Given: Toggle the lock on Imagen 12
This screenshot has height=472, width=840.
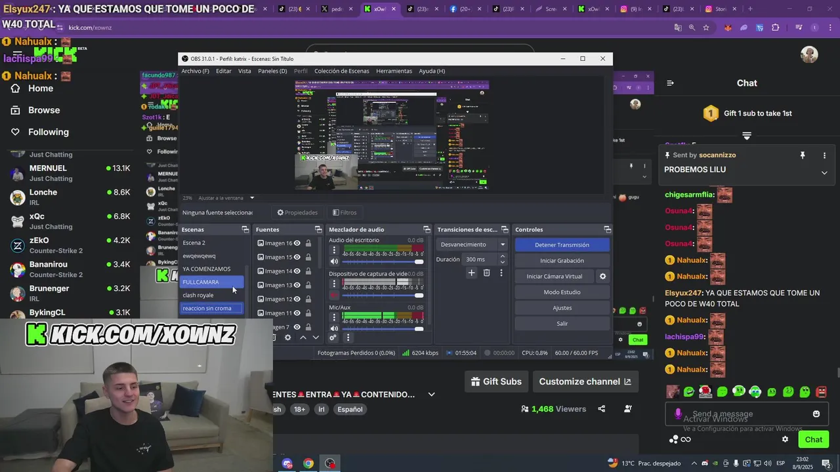Looking at the screenshot, I should pos(308,299).
